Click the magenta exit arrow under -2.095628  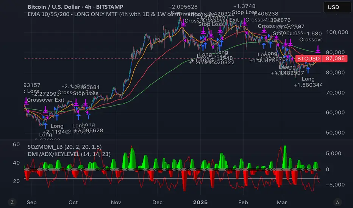[183, 22]
